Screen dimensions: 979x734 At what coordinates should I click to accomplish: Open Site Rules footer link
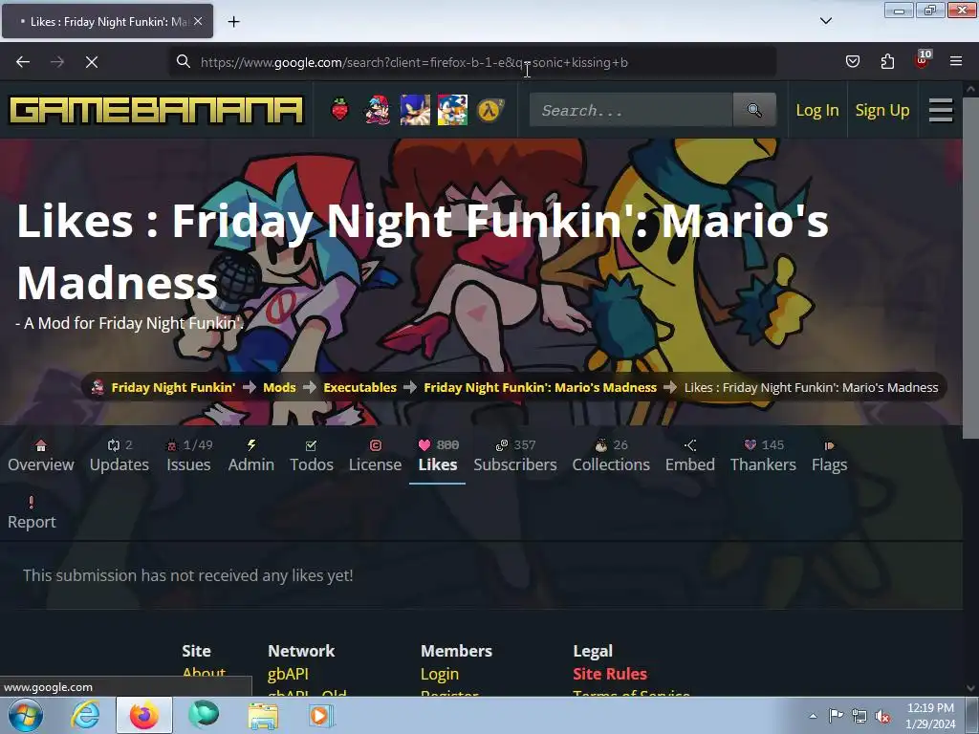tap(610, 674)
